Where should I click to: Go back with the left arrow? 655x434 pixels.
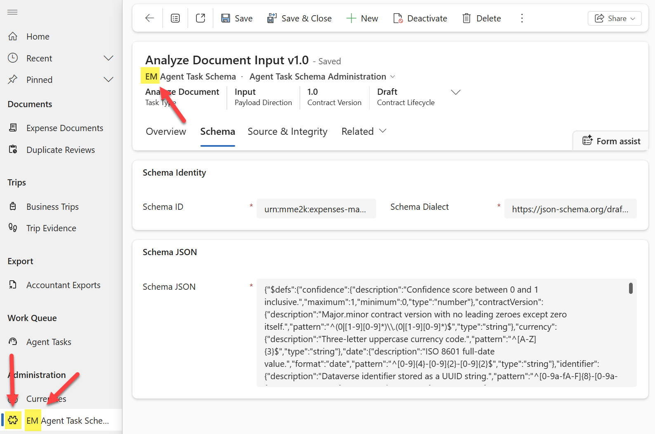point(149,18)
